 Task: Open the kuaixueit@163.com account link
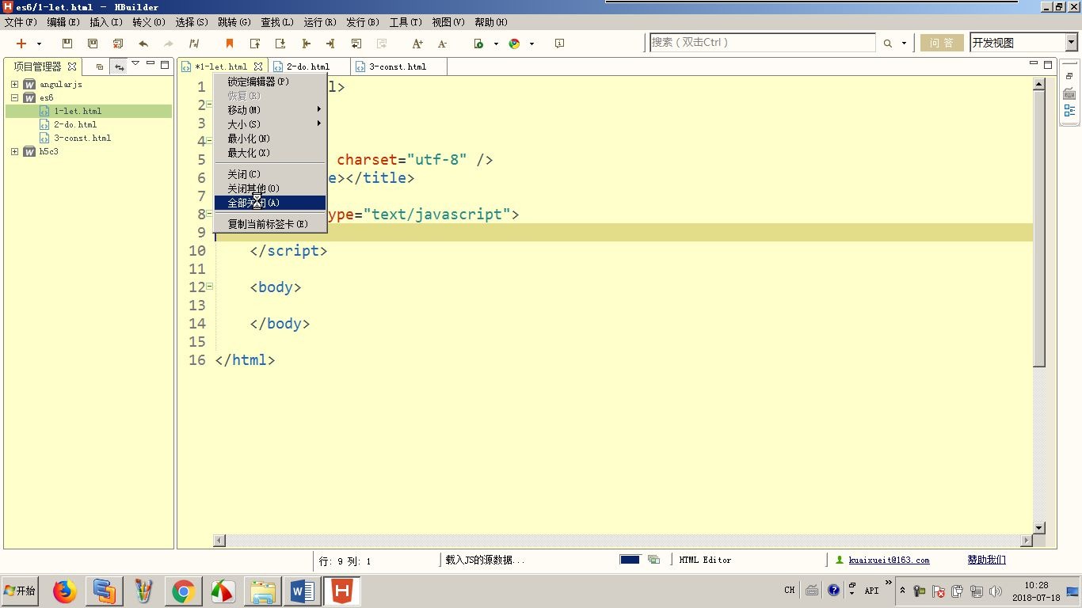point(890,560)
